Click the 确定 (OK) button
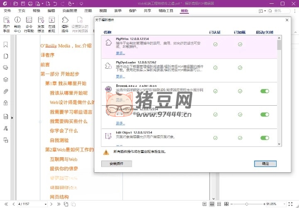This screenshot has width=299, height=208. pos(265,164)
